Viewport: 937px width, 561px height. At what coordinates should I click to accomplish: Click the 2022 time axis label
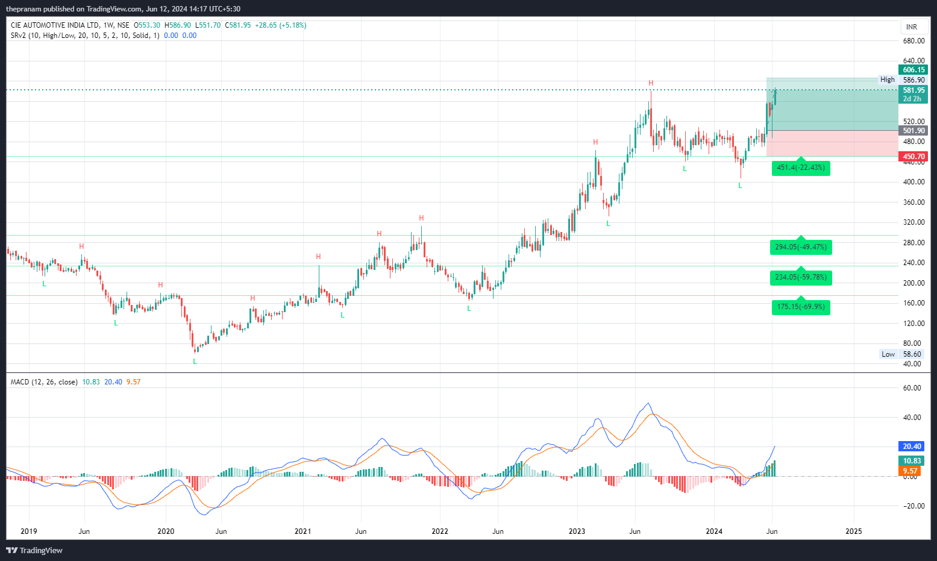440,531
